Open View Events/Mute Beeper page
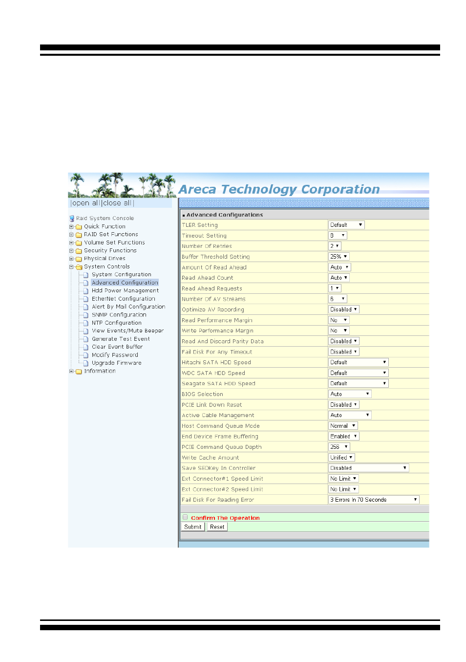This screenshot has height=662, width=466. click(x=127, y=331)
